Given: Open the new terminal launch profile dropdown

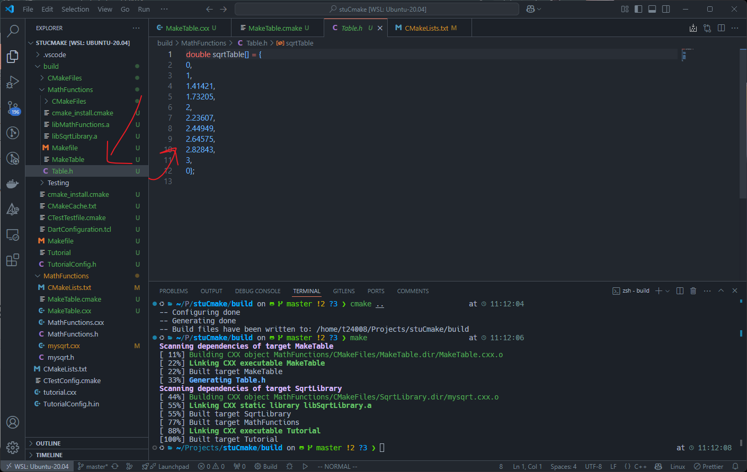Looking at the screenshot, I should (x=668, y=291).
